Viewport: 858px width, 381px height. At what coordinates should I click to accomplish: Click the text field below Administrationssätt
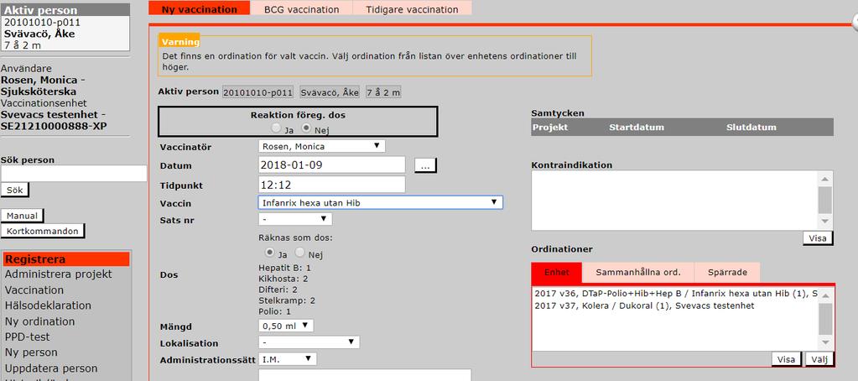pos(365,374)
